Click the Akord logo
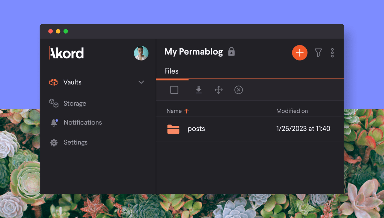Viewport: 384px width, 218px height. point(66,53)
